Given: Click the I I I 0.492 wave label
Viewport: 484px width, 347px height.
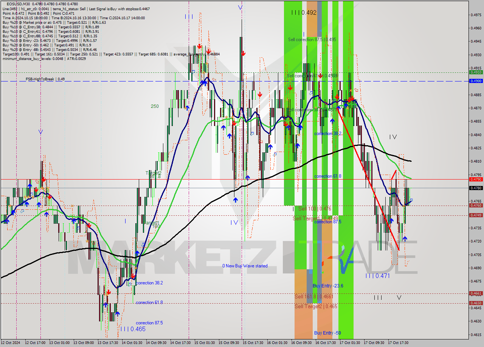Looking at the screenshot, I should [304, 12].
